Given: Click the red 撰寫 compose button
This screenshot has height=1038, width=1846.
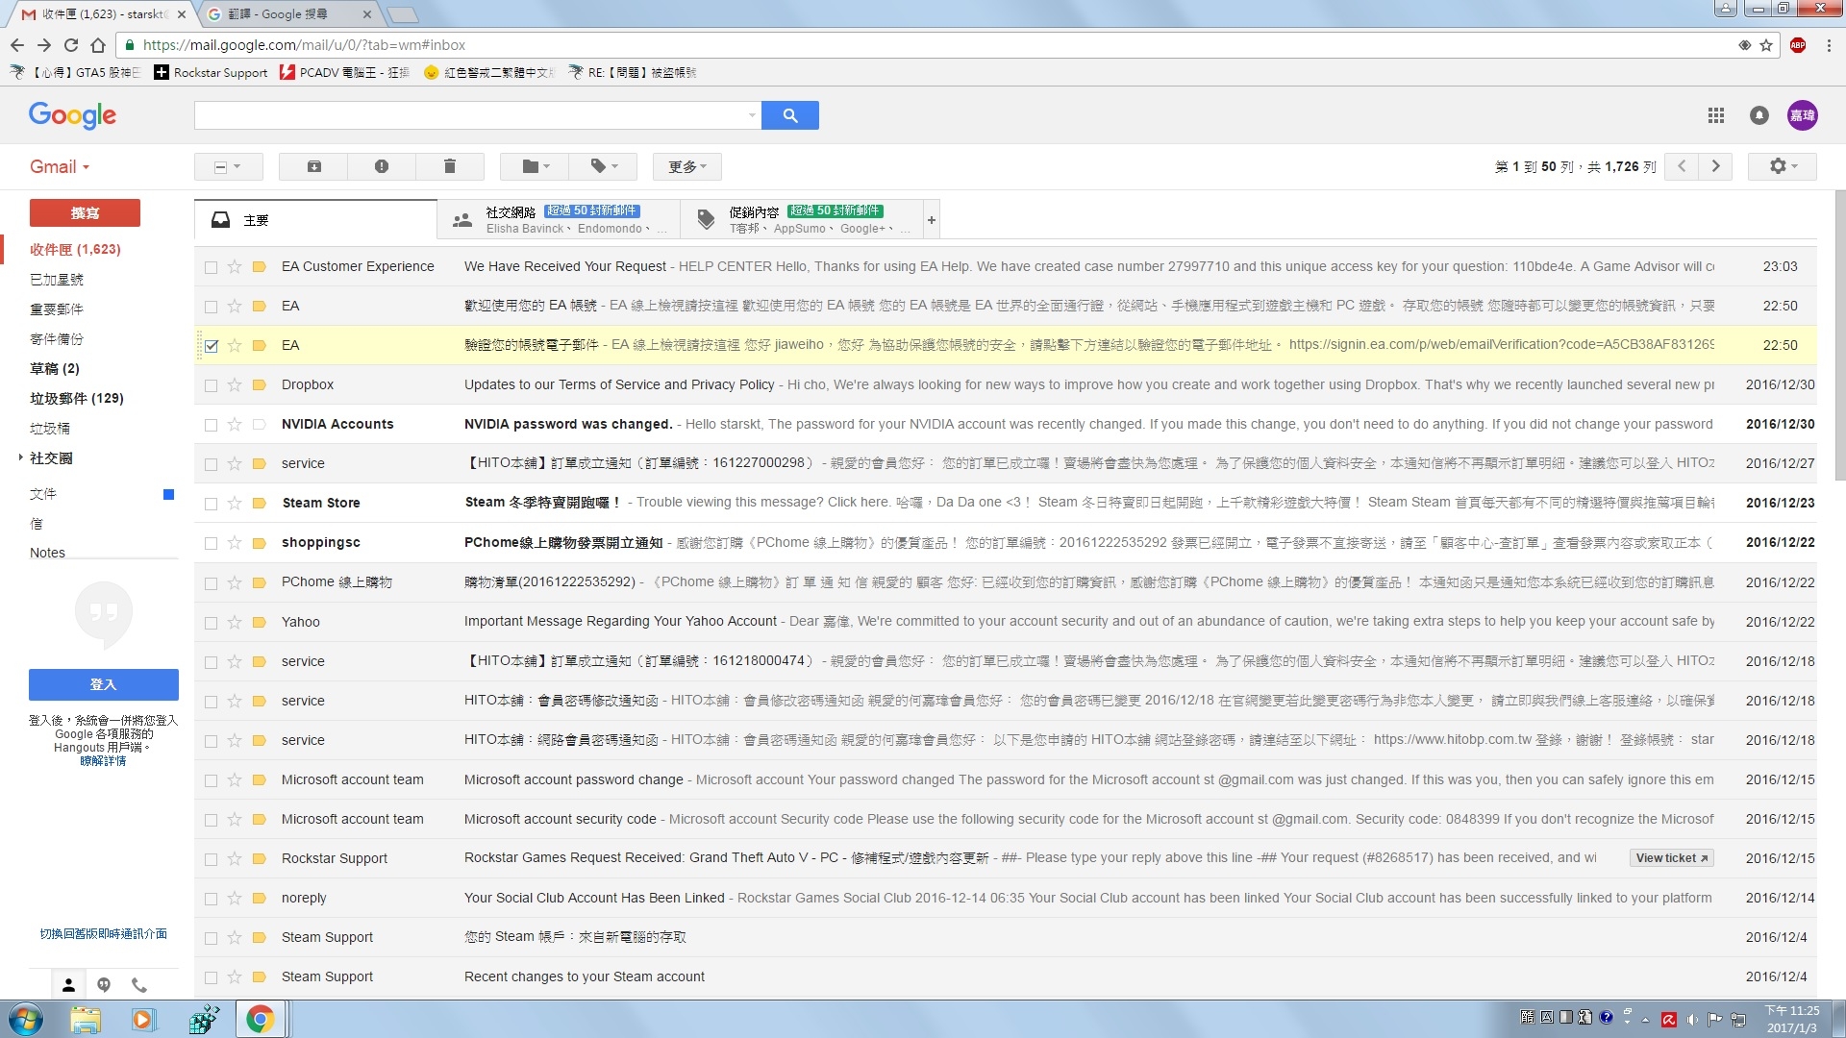Looking at the screenshot, I should coord(85,213).
